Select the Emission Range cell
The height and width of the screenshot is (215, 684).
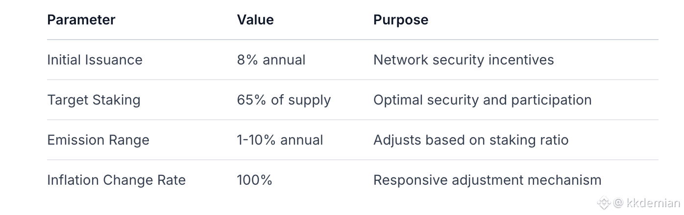point(98,140)
